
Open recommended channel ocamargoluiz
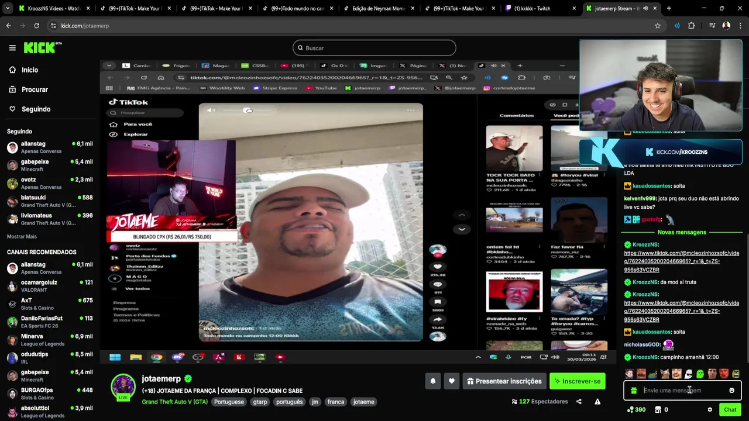click(50, 286)
